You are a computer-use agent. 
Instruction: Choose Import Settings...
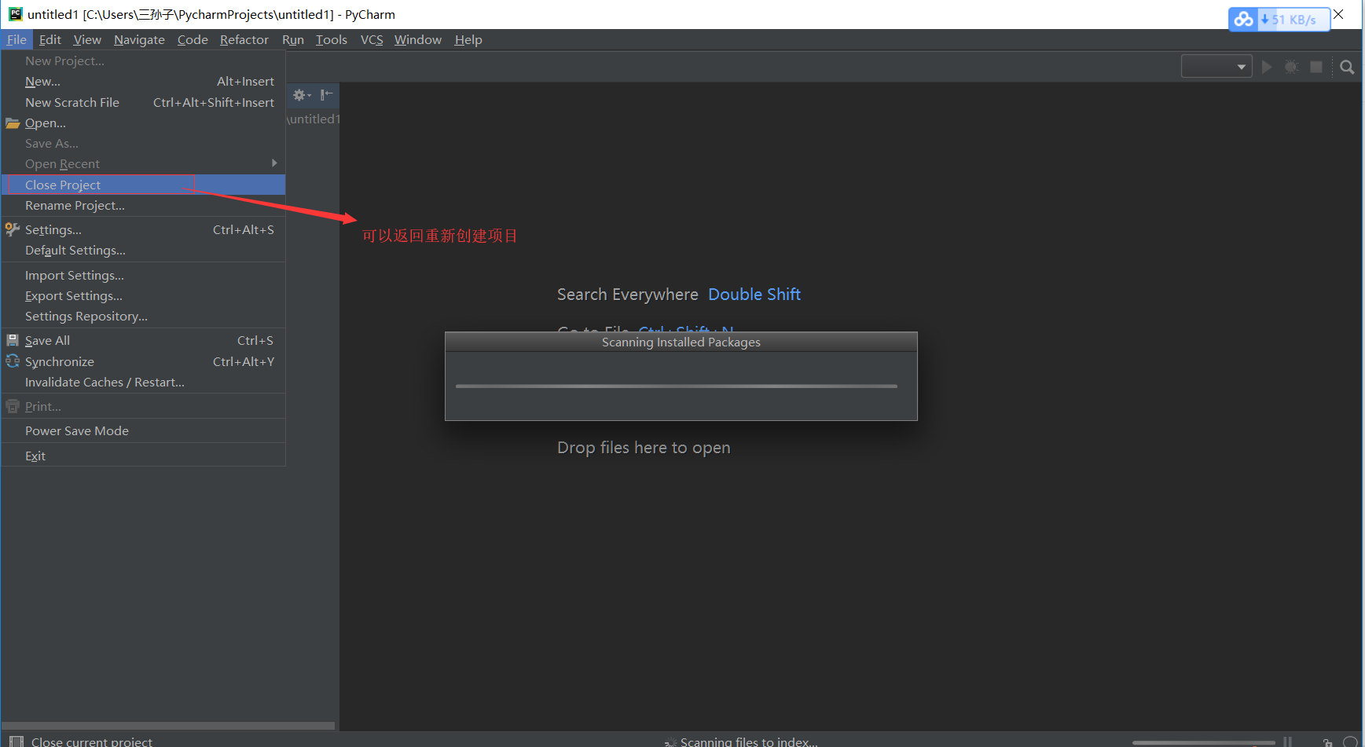tap(143, 276)
